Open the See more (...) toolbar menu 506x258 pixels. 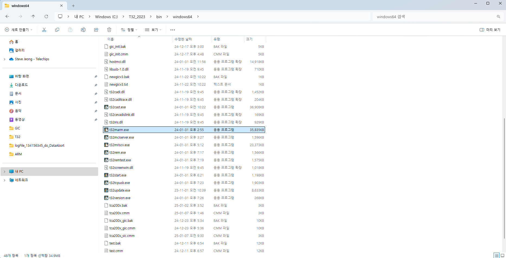(173, 30)
